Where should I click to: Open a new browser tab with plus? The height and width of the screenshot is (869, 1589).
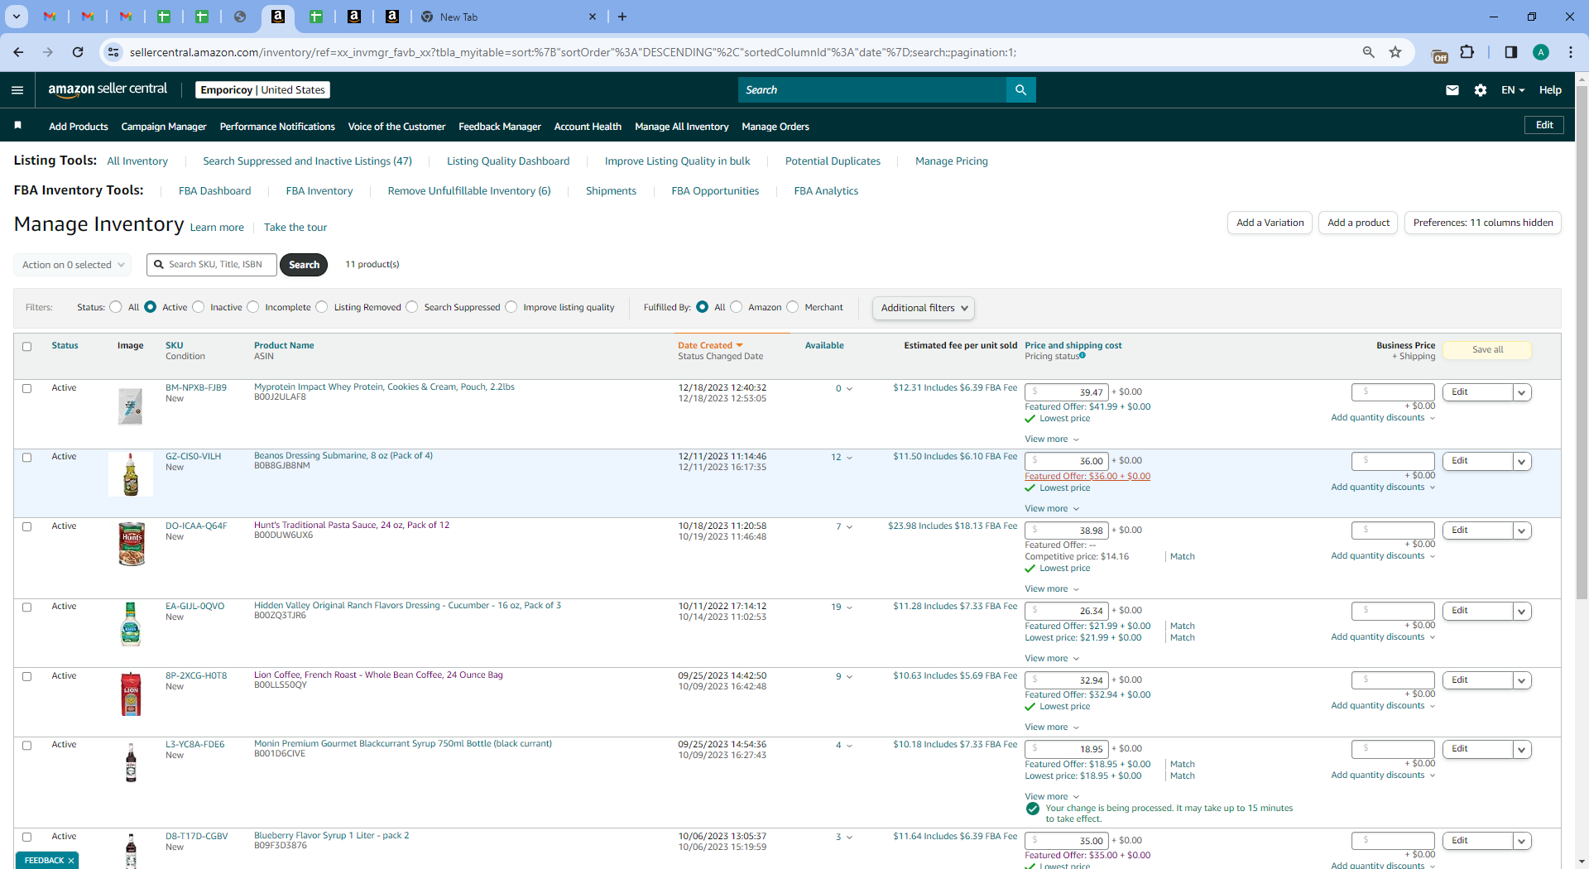click(622, 17)
